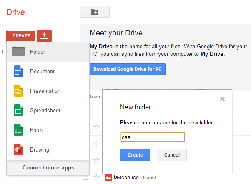Image resolution: width=251 pixels, height=184 pixels.
Task: Click the favicon.ico image file icon
Action: [109, 177]
